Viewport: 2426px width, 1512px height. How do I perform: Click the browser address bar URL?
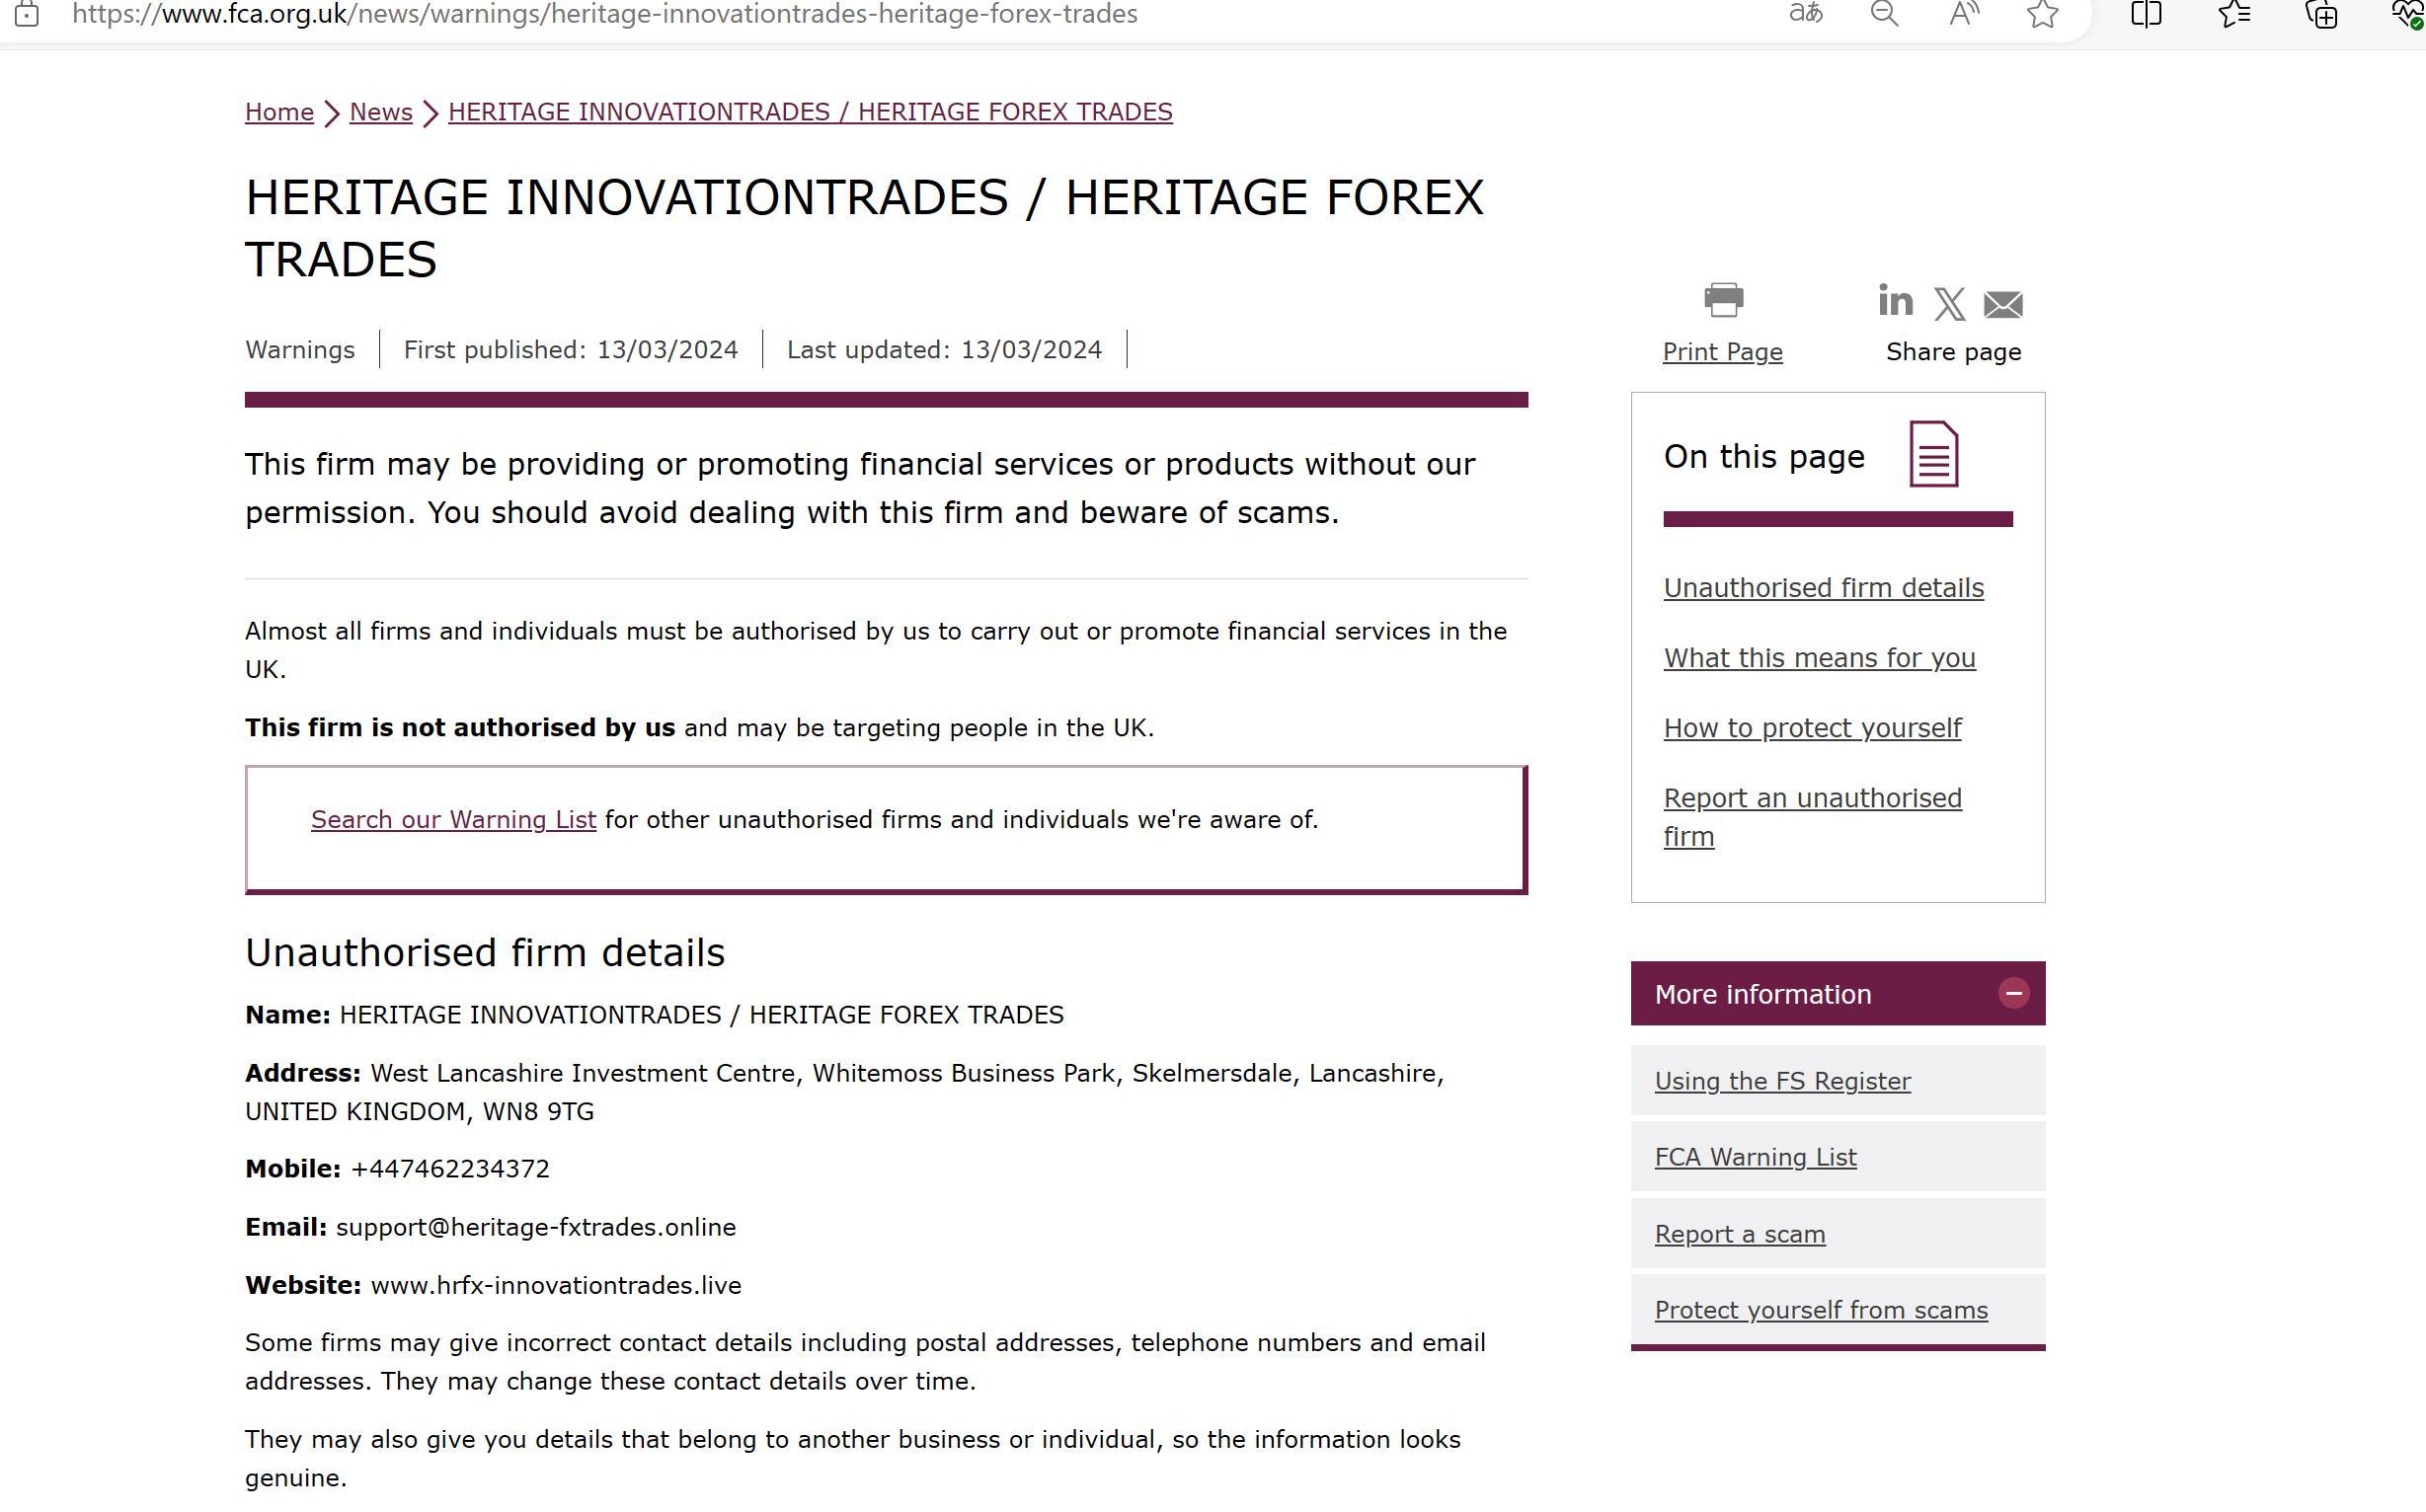tap(604, 14)
